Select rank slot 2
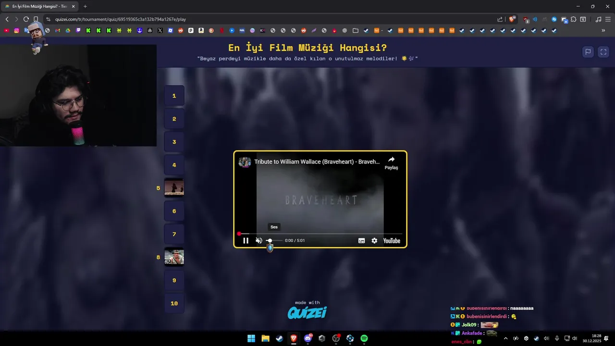This screenshot has height=346, width=615. point(174,119)
